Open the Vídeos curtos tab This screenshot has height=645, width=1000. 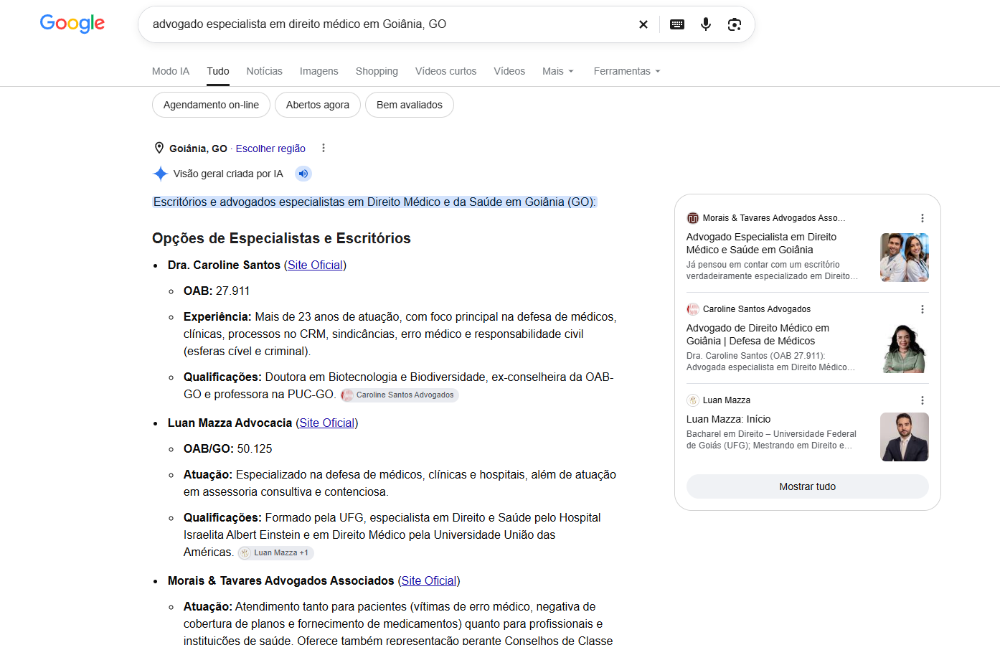tap(446, 71)
